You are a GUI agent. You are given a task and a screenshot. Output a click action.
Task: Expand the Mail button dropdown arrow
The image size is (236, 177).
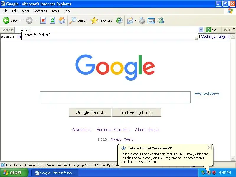tap(135, 20)
